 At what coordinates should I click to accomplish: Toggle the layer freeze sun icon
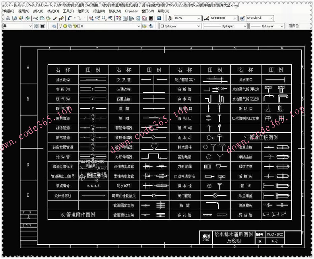65,26
